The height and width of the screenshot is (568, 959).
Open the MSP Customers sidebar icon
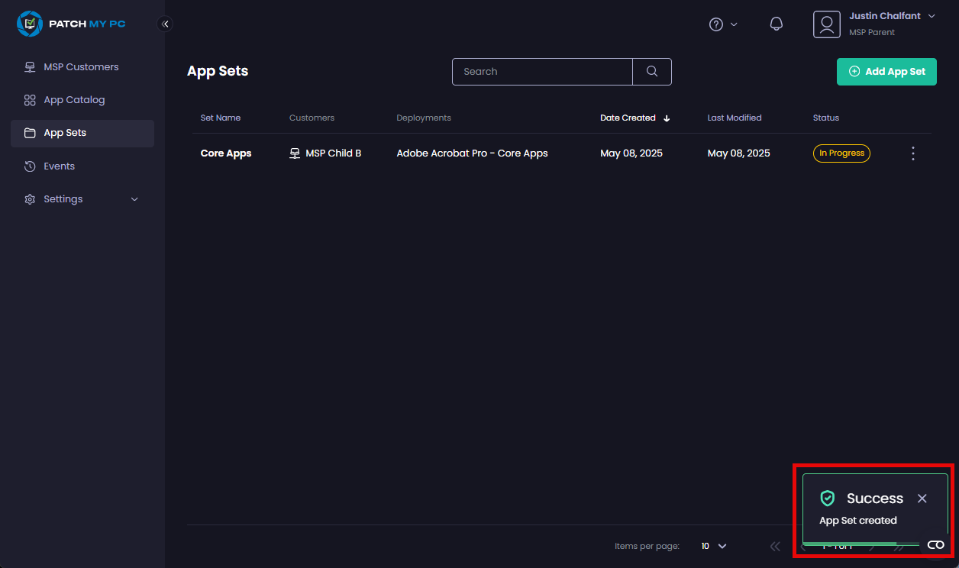[x=29, y=66]
